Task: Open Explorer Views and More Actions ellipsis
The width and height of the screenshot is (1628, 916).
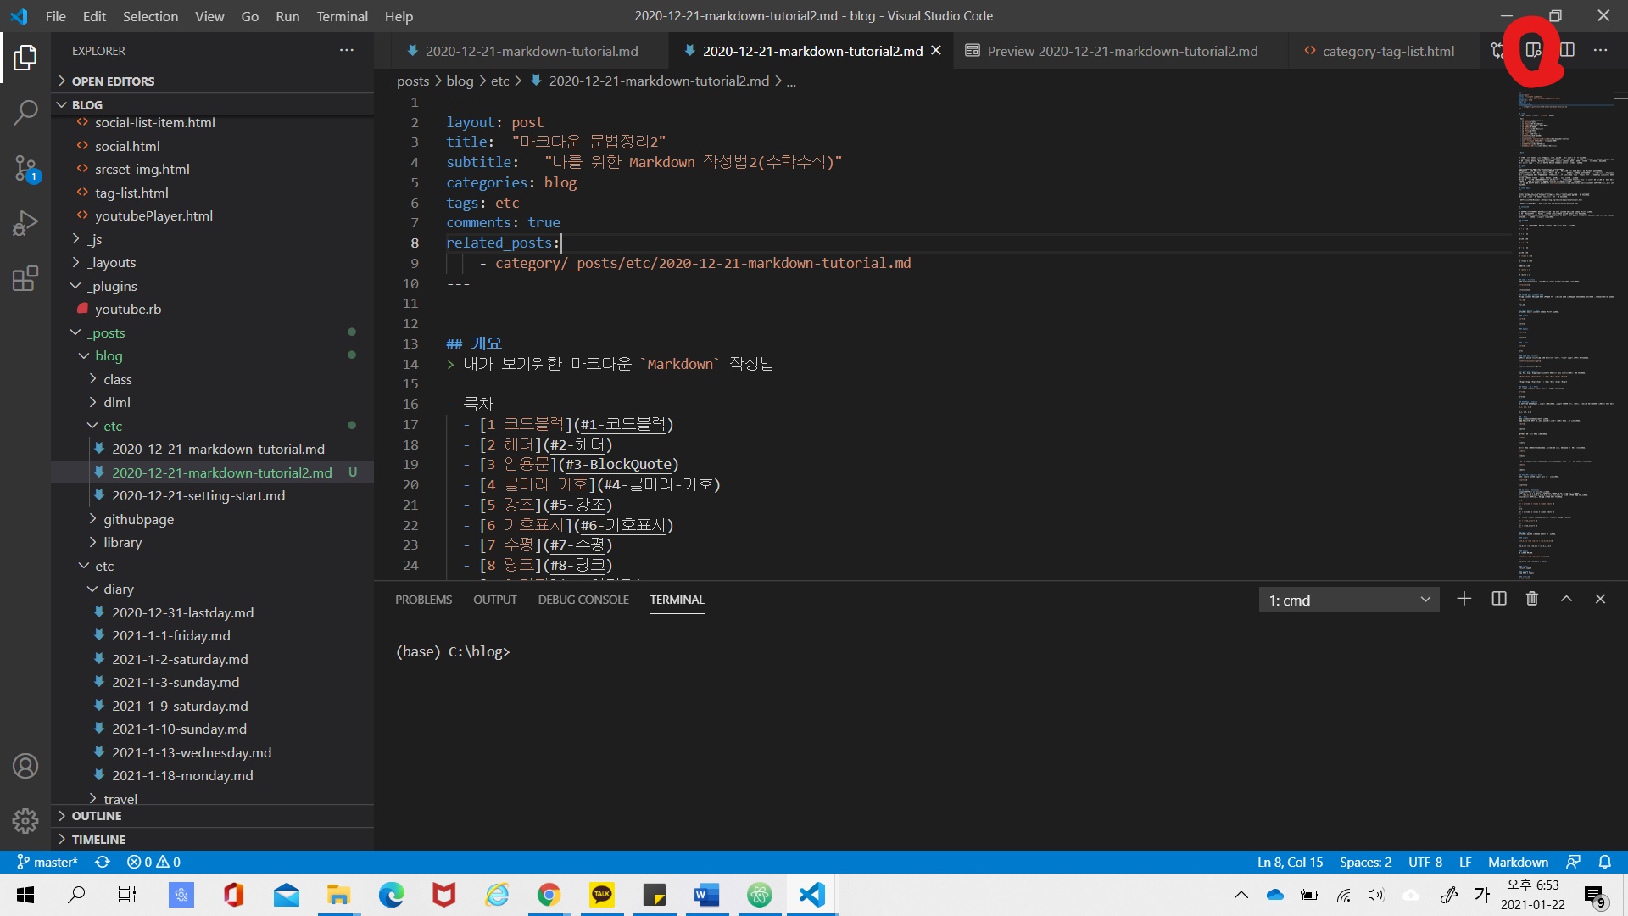Action: (347, 51)
